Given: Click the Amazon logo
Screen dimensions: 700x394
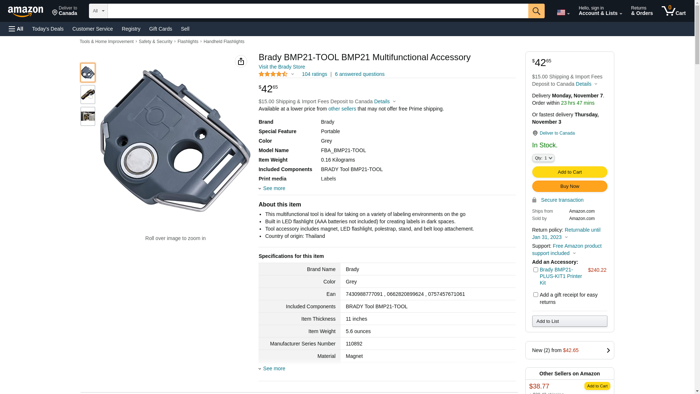Looking at the screenshot, I should coord(26,11).
